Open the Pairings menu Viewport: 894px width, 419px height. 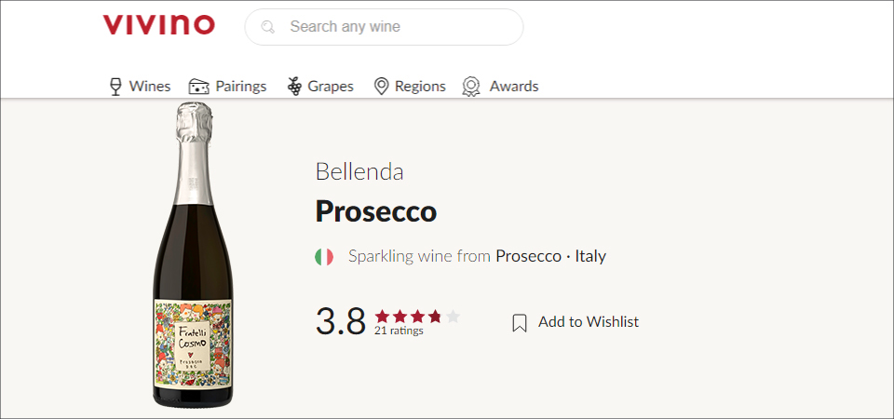tap(241, 87)
